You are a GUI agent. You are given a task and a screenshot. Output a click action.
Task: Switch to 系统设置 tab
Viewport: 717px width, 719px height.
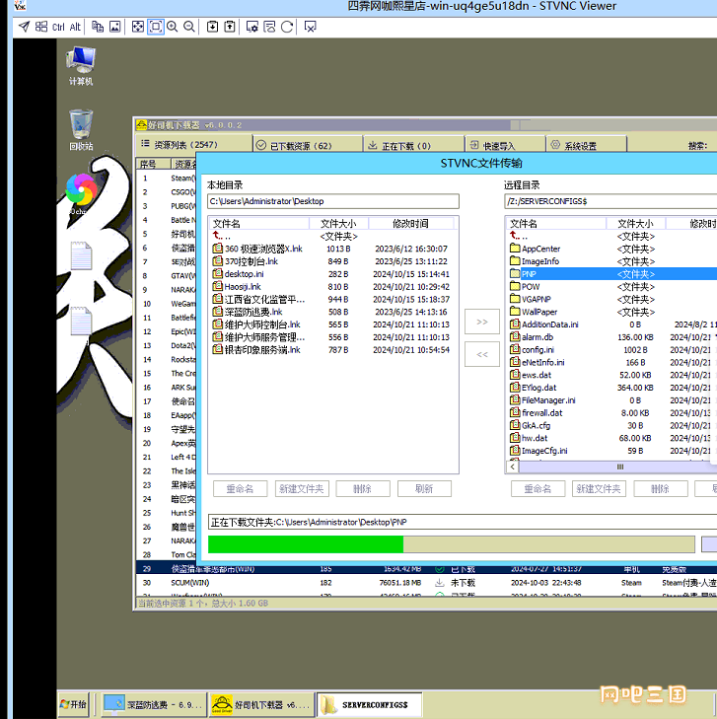point(587,145)
